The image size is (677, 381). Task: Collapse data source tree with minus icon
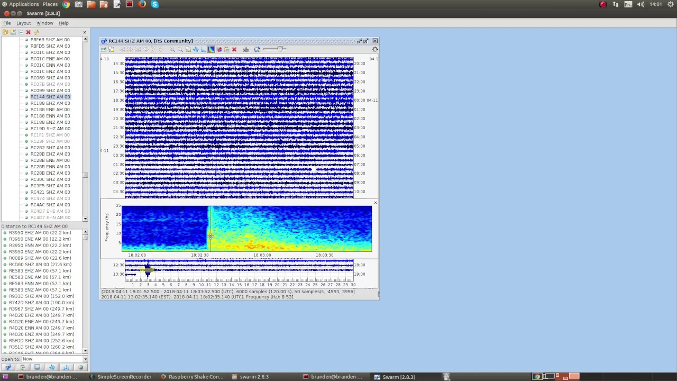click(x=21, y=32)
